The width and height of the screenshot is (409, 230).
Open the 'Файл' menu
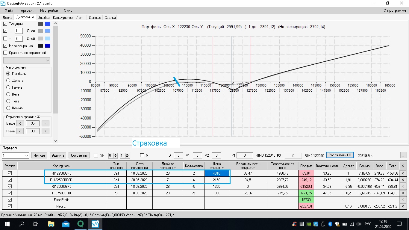[9, 10]
